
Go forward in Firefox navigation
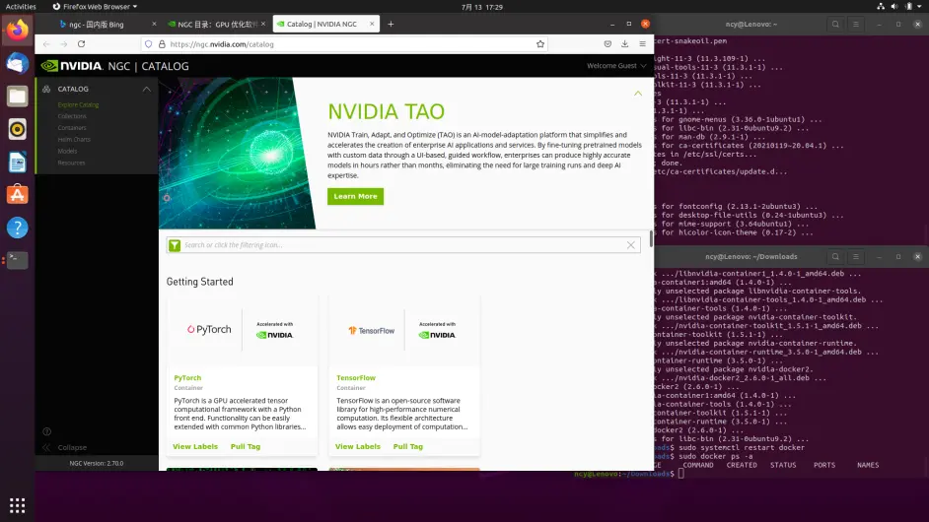tap(63, 44)
